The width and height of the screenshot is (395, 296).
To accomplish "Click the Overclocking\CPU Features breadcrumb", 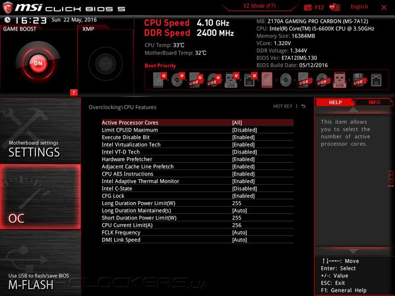I will click(122, 107).
